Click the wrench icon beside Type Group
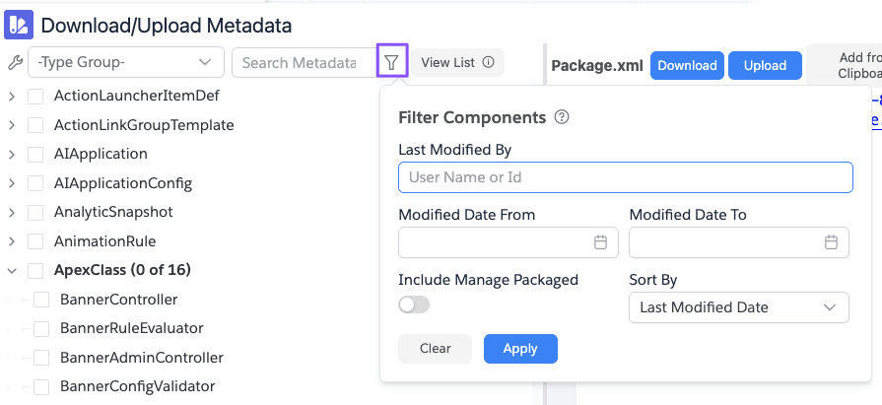This screenshot has width=882, height=405. 14,63
